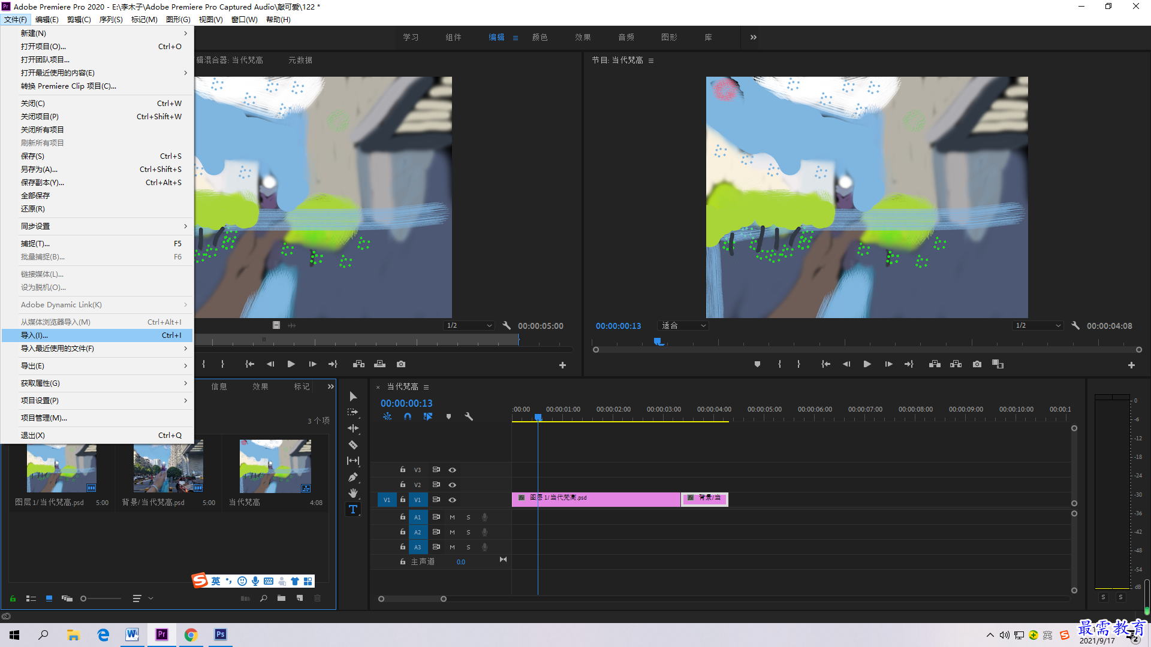The image size is (1151, 647).
Task: Export frame from Source monitor
Action: click(401, 364)
